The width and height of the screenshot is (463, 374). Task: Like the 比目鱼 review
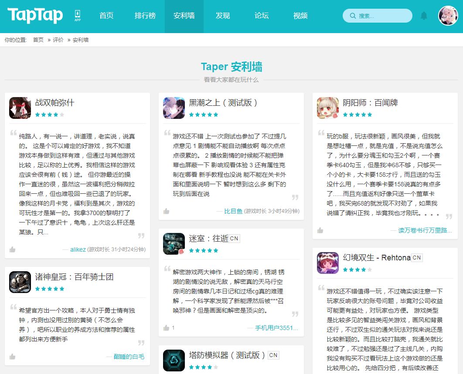(x=166, y=211)
